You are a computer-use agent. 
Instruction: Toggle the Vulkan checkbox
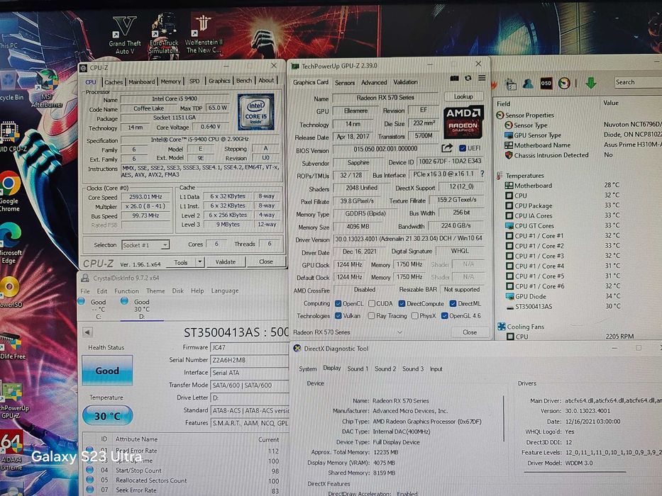tap(338, 315)
